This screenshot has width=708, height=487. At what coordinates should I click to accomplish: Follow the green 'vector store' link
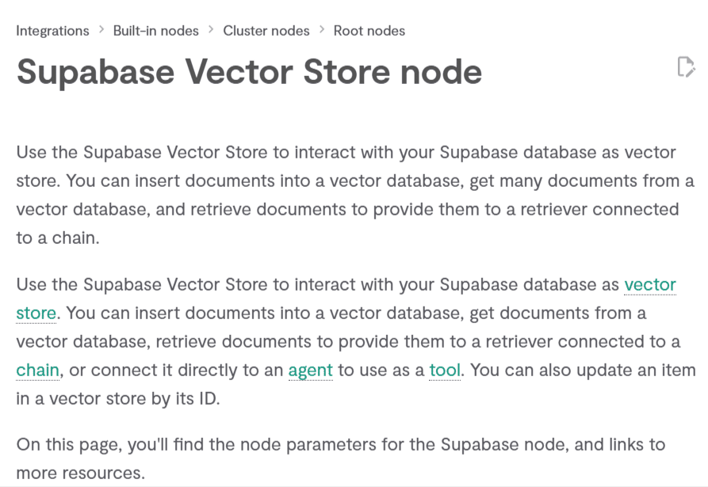(x=649, y=284)
